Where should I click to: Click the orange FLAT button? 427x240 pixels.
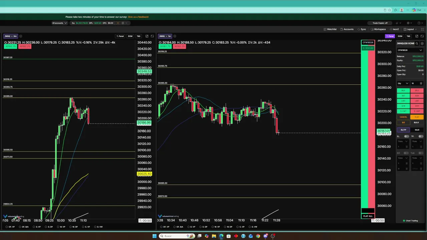point(417,117)
